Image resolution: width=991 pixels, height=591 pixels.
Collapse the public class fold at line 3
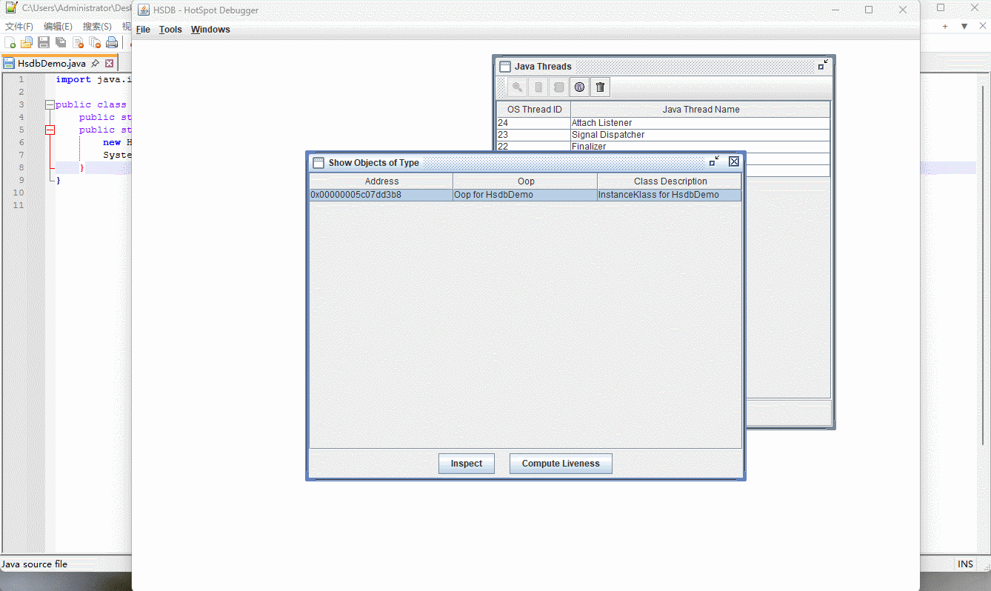50,105
